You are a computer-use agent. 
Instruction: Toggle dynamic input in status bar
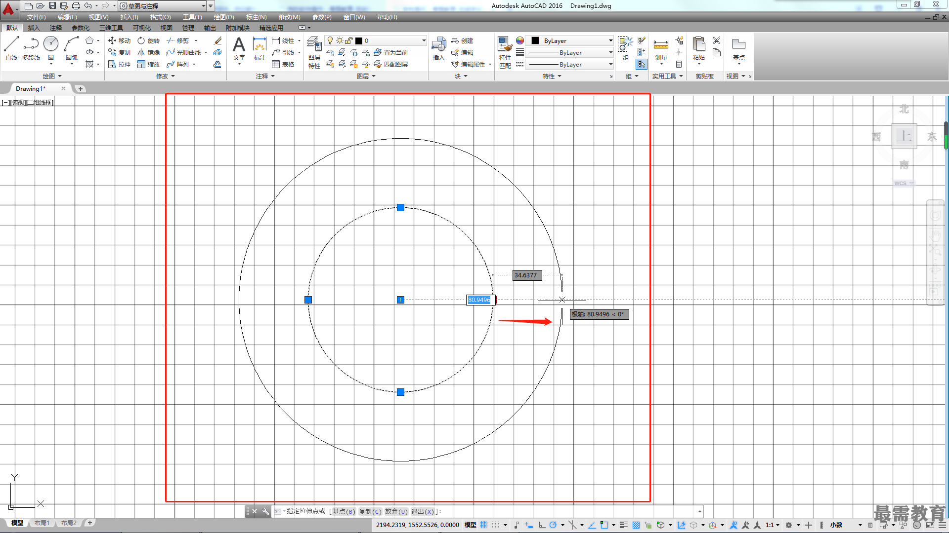tap(528, 525)
